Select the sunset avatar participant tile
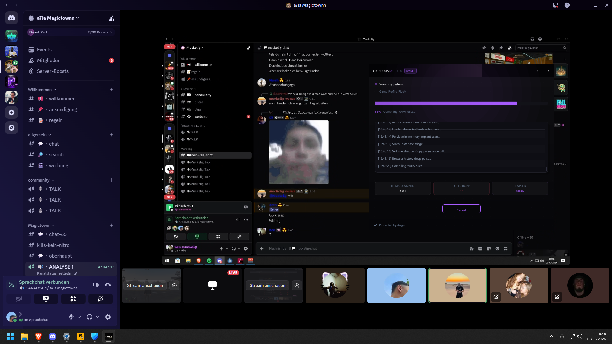 458,285
